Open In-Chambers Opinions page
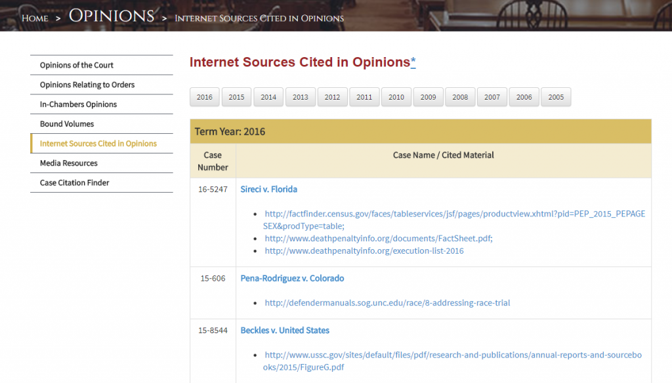672x383 pixels. point(78,104)
